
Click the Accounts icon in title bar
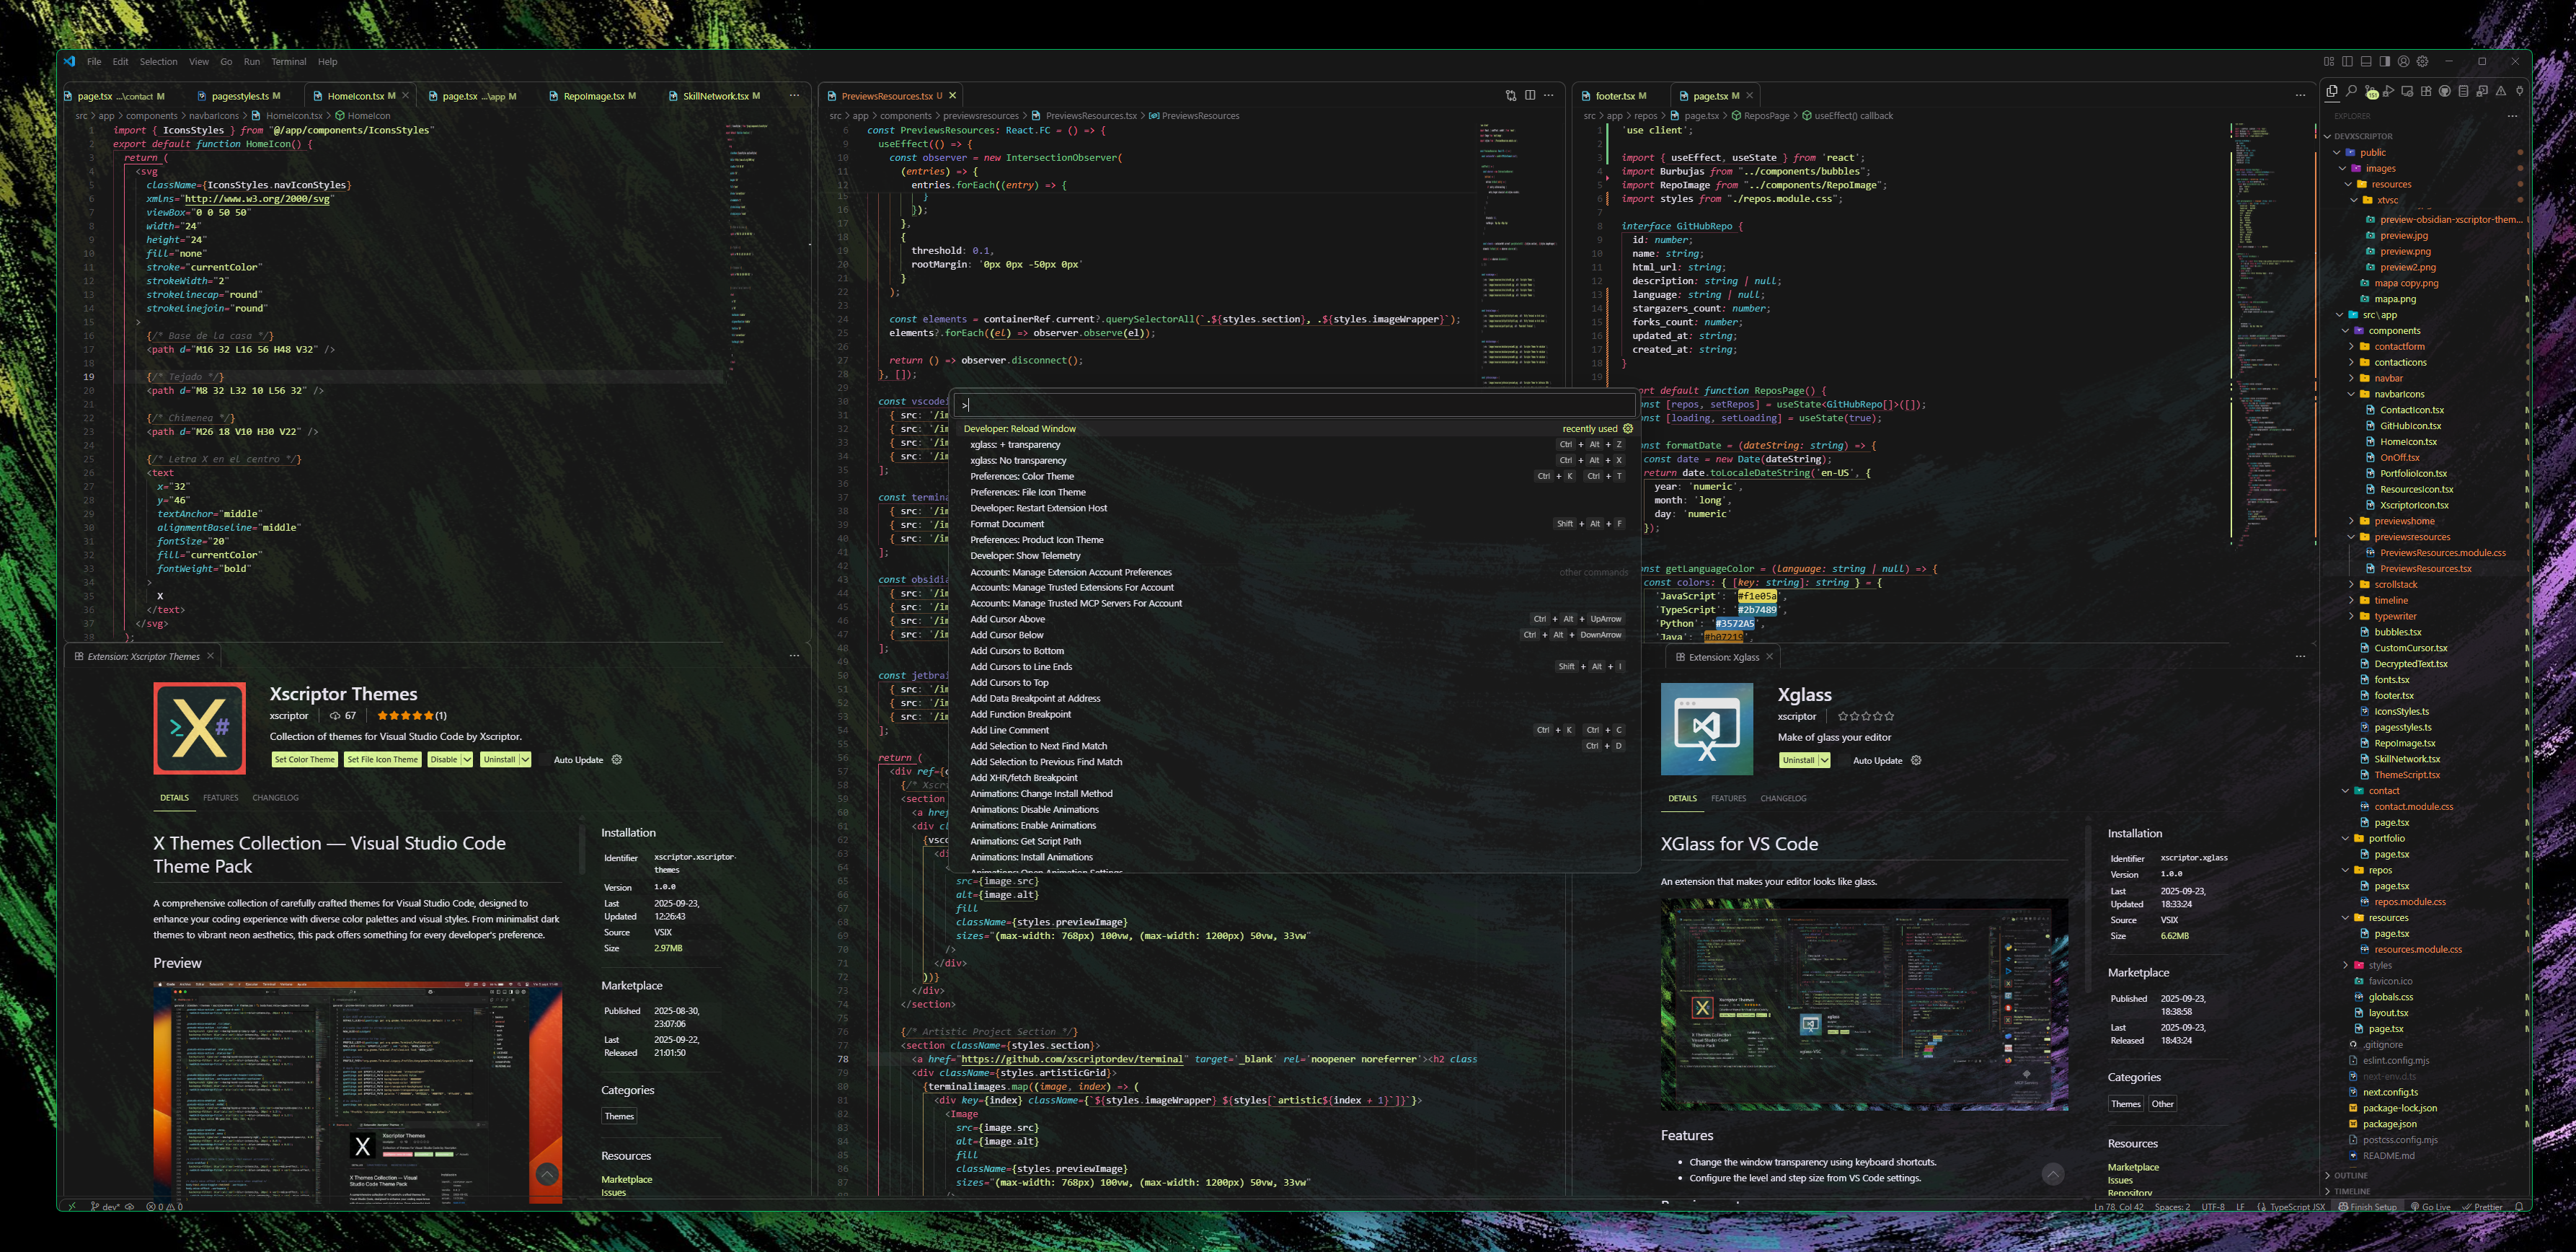(2404, 61)
